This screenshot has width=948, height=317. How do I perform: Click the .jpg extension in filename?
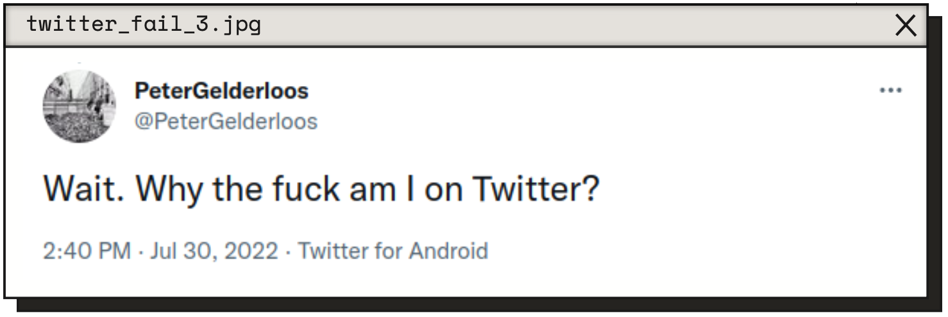pyautogui.click(x=237, y=27)
